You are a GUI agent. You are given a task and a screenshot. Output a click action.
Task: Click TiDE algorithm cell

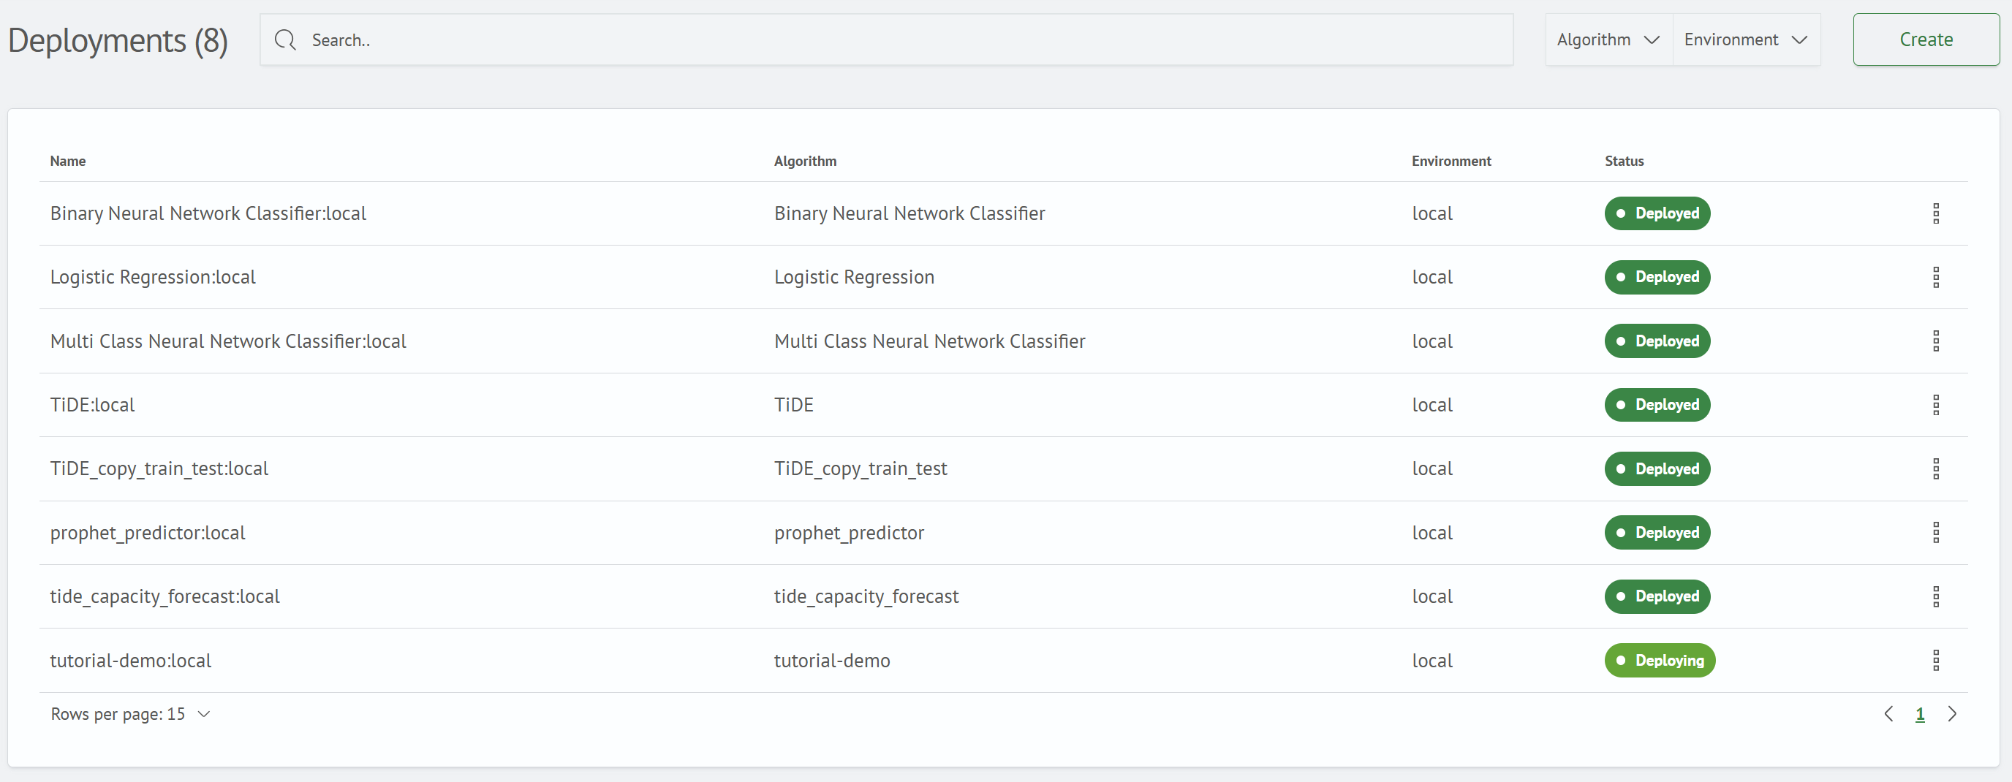click(793, 405)
